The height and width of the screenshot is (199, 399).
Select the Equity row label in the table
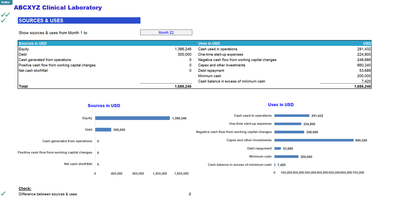(x=24, y=49)
